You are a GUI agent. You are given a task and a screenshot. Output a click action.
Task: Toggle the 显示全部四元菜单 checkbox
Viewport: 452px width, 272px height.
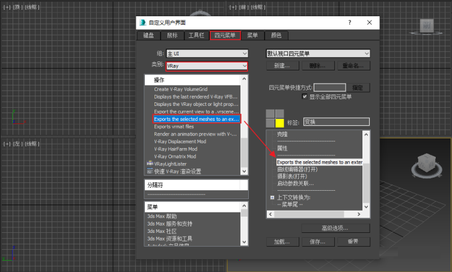coord(305,96)
